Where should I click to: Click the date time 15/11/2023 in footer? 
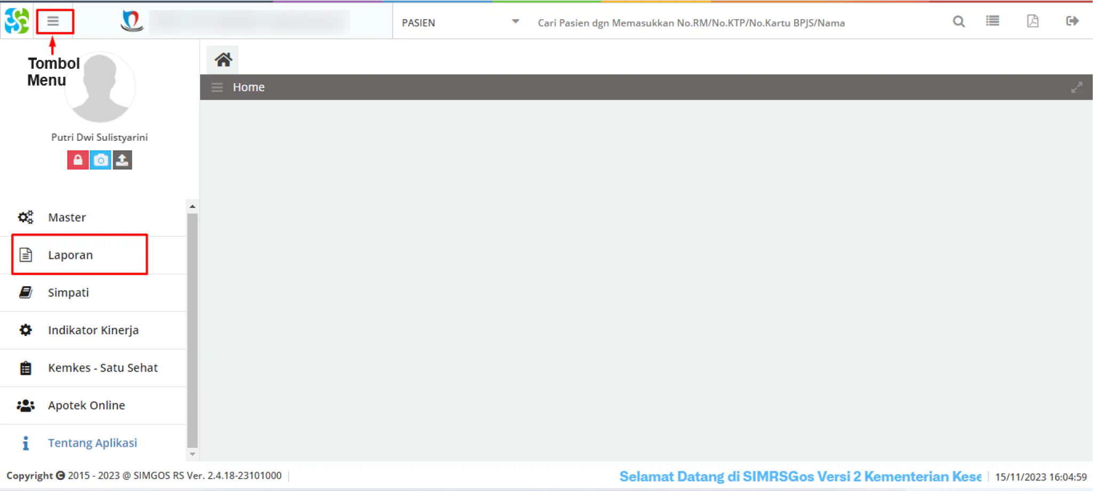click(1041, 477)
